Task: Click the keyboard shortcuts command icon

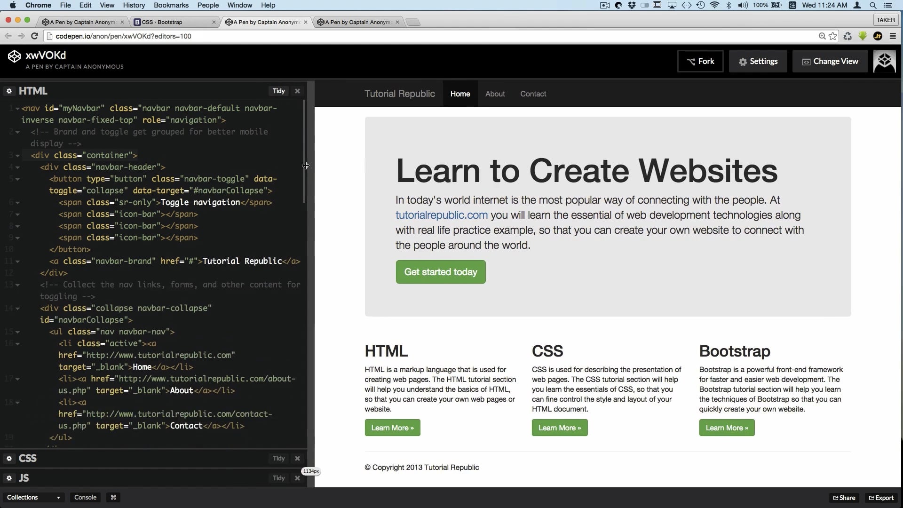Action: (113, 498)
